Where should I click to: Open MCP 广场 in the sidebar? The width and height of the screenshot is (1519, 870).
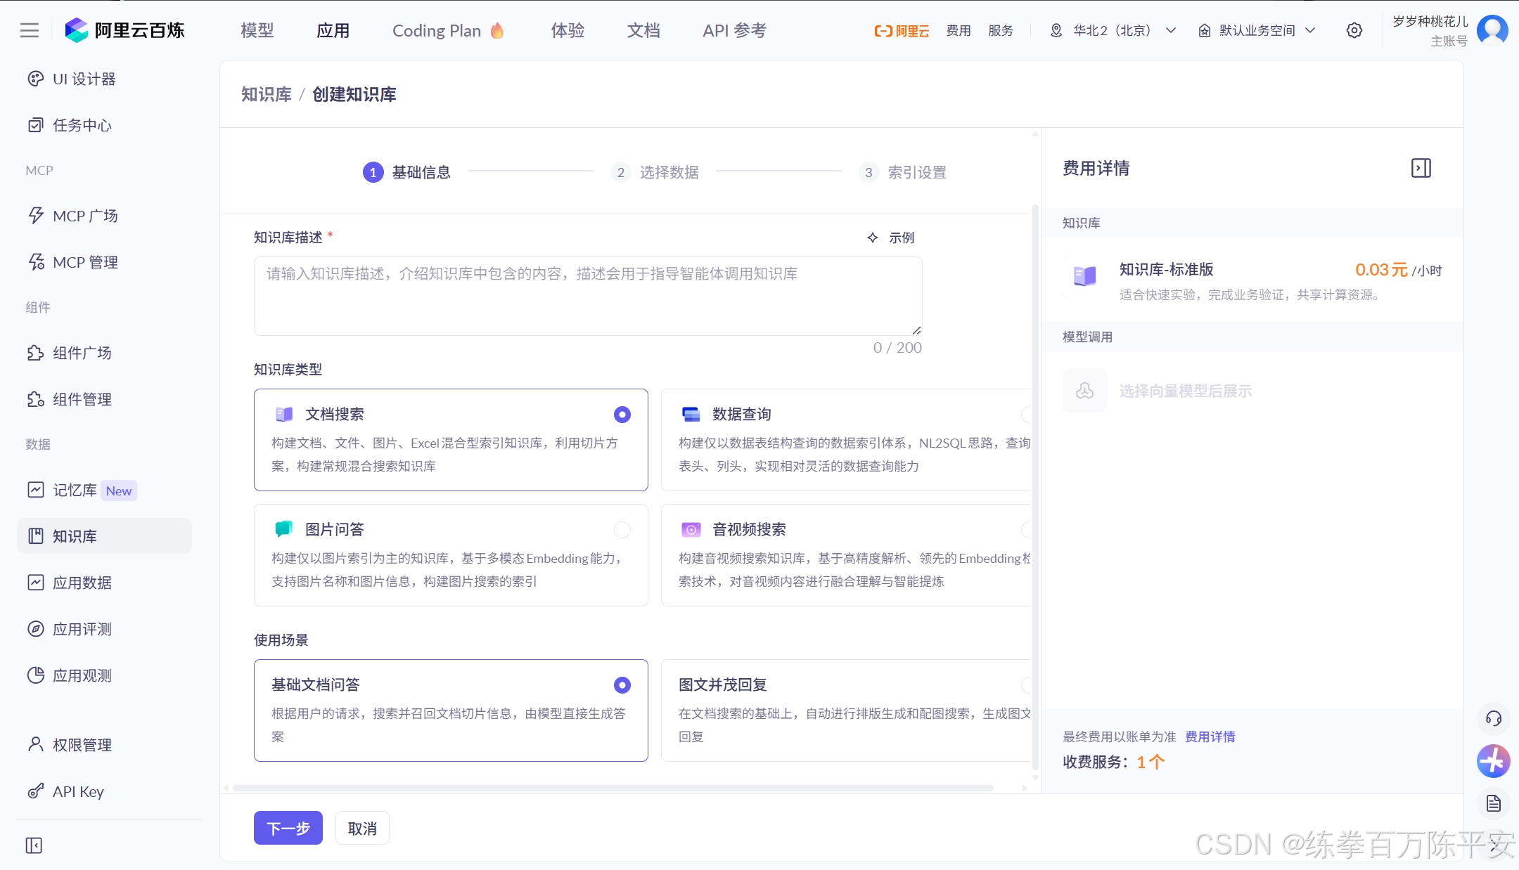[x=84, y=216]
